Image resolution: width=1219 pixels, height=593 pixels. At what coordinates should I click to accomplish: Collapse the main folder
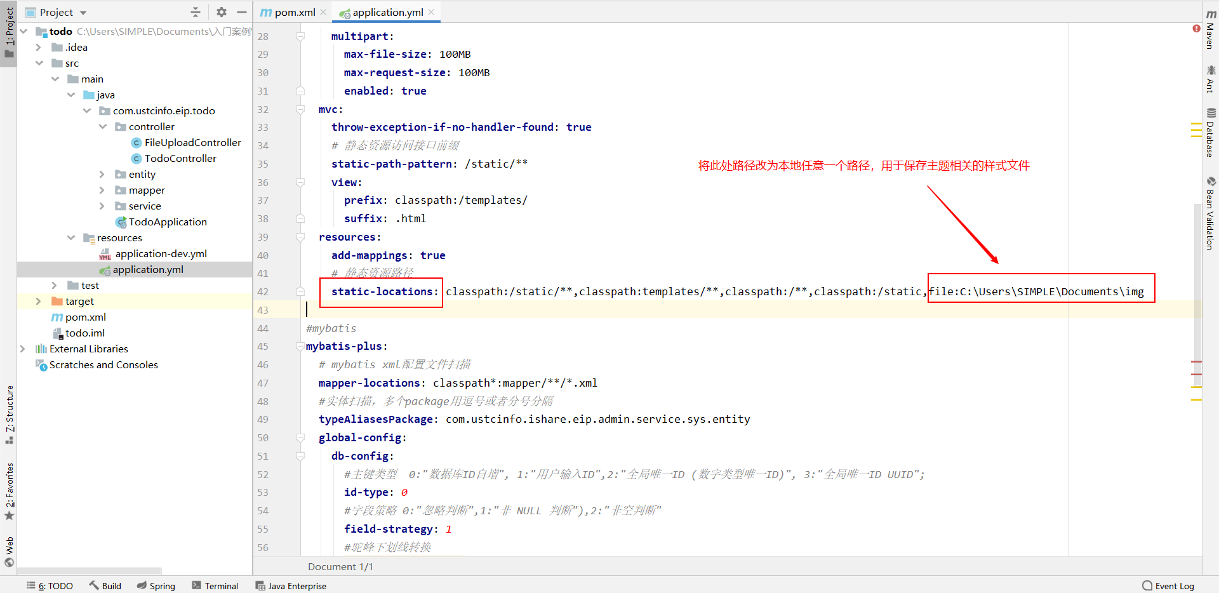(x=55, y=79)
